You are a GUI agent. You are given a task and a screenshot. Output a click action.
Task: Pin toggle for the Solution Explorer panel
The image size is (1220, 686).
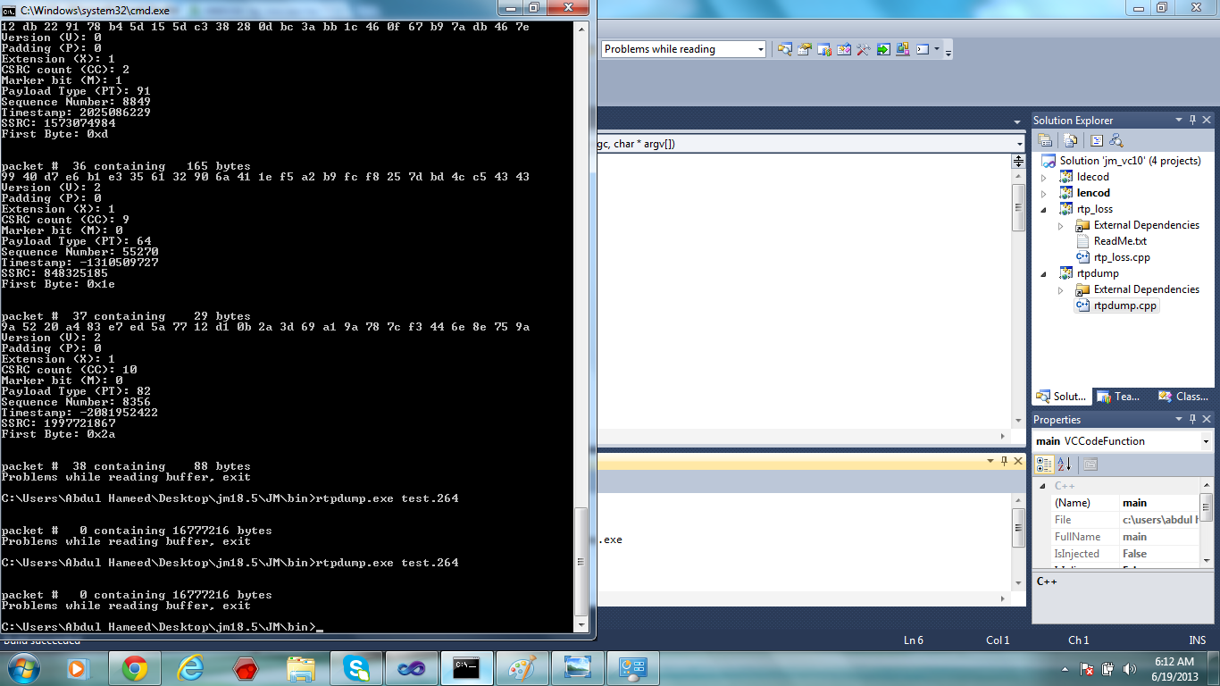(1192, 121)
